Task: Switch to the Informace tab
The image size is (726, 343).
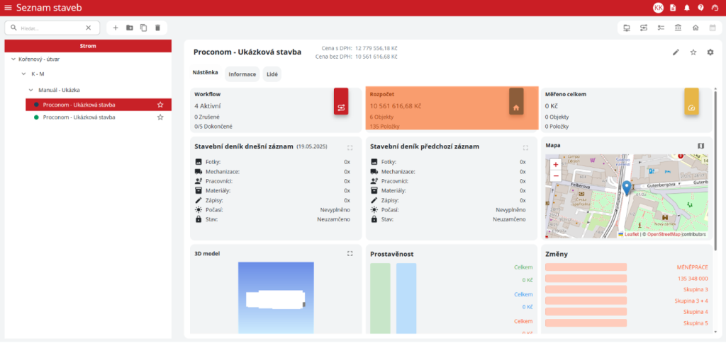Action: point(242,74)
